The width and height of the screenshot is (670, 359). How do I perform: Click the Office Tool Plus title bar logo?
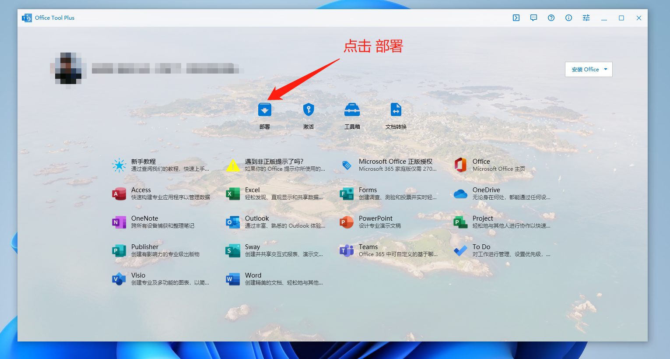tap(27, 18)
